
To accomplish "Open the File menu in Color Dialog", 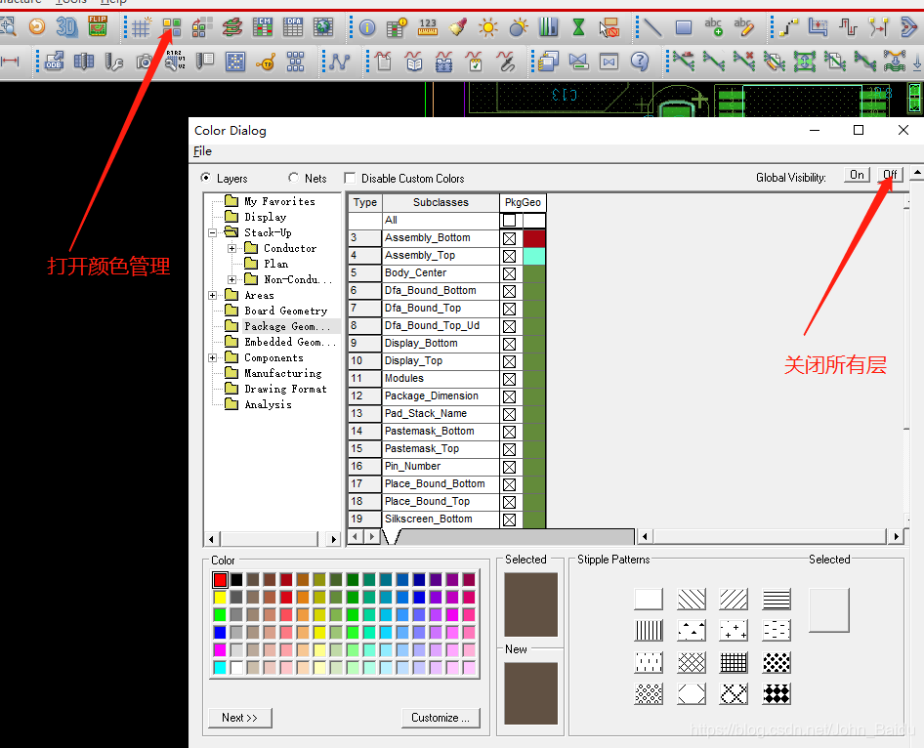I will [202, 151].
